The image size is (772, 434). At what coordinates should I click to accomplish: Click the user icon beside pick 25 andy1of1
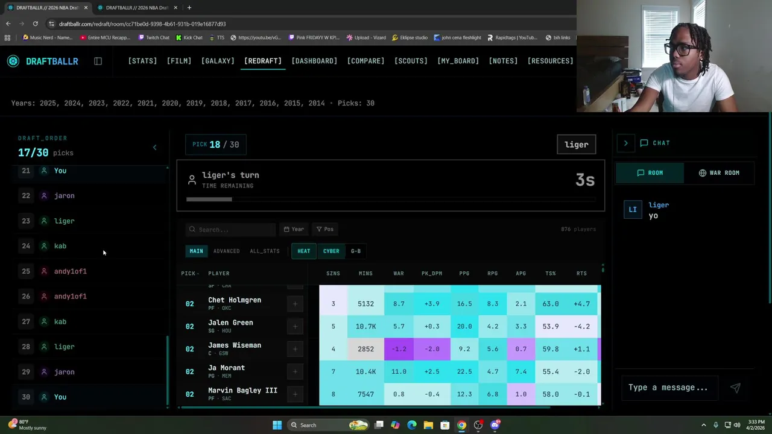point(43,271)
